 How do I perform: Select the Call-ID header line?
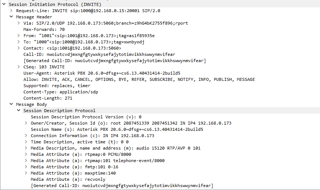coord(99,54)
